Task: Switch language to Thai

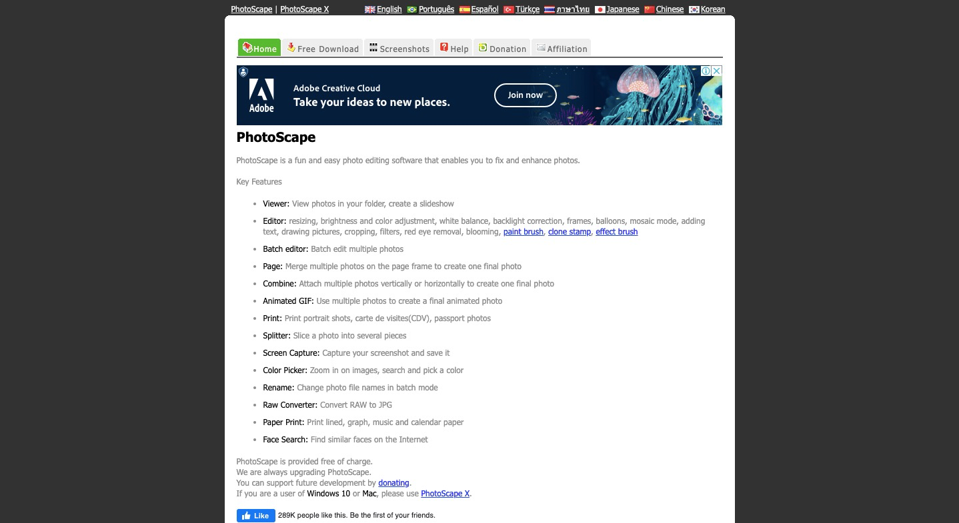Action: [573, 9]
